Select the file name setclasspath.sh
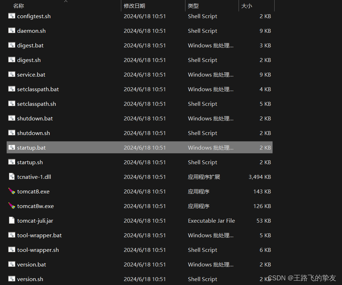Image resolution: width=342 pixels, height=285 pixels. click(36, 104)
